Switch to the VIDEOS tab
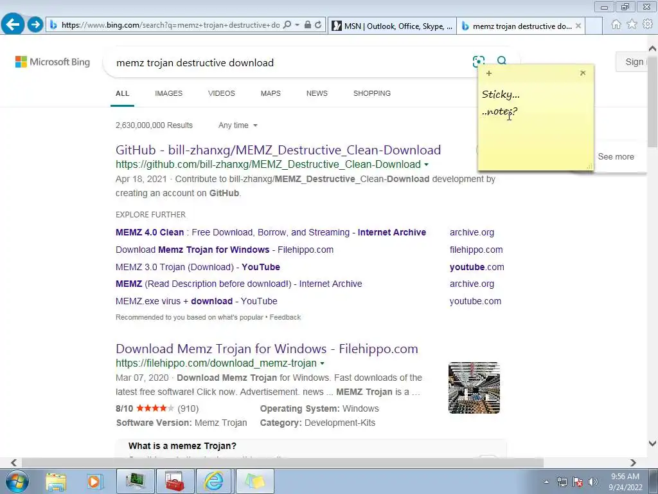The height and width of the screenshot is (494, 658). [x=222, y=93]
